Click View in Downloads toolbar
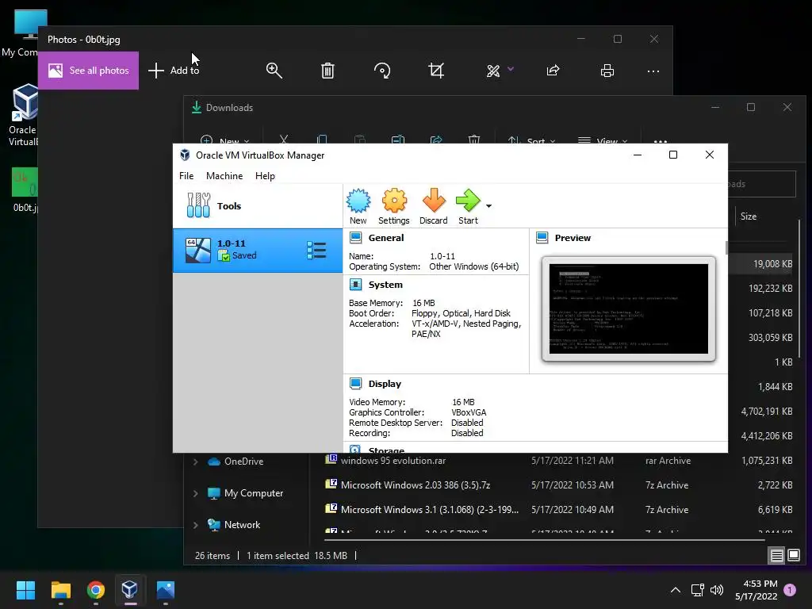Viewport: 812px width, 609px height. point(603,140)
